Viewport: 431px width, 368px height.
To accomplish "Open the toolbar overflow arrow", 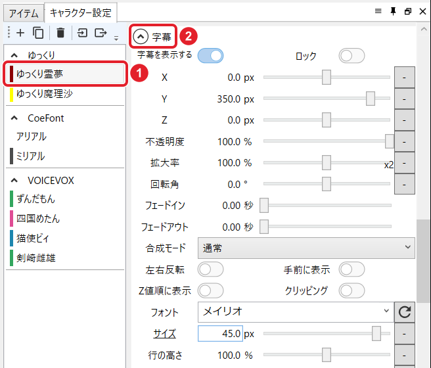I will tap(116, 38).
